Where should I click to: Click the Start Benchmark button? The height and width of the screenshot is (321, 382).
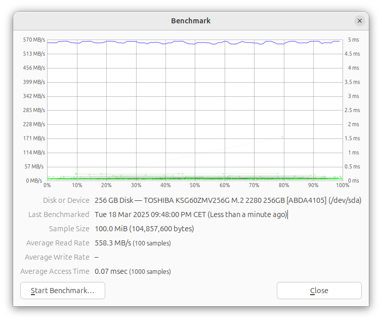[63, 291]
